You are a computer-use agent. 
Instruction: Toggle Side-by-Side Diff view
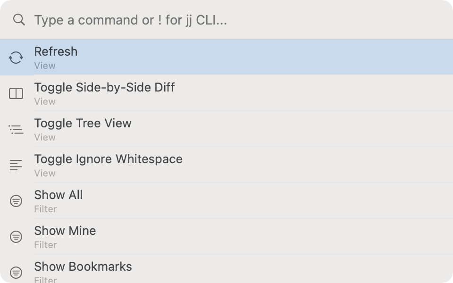[x=104, y=87]
